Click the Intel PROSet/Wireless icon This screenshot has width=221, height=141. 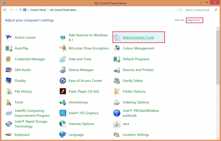(117, 113)
